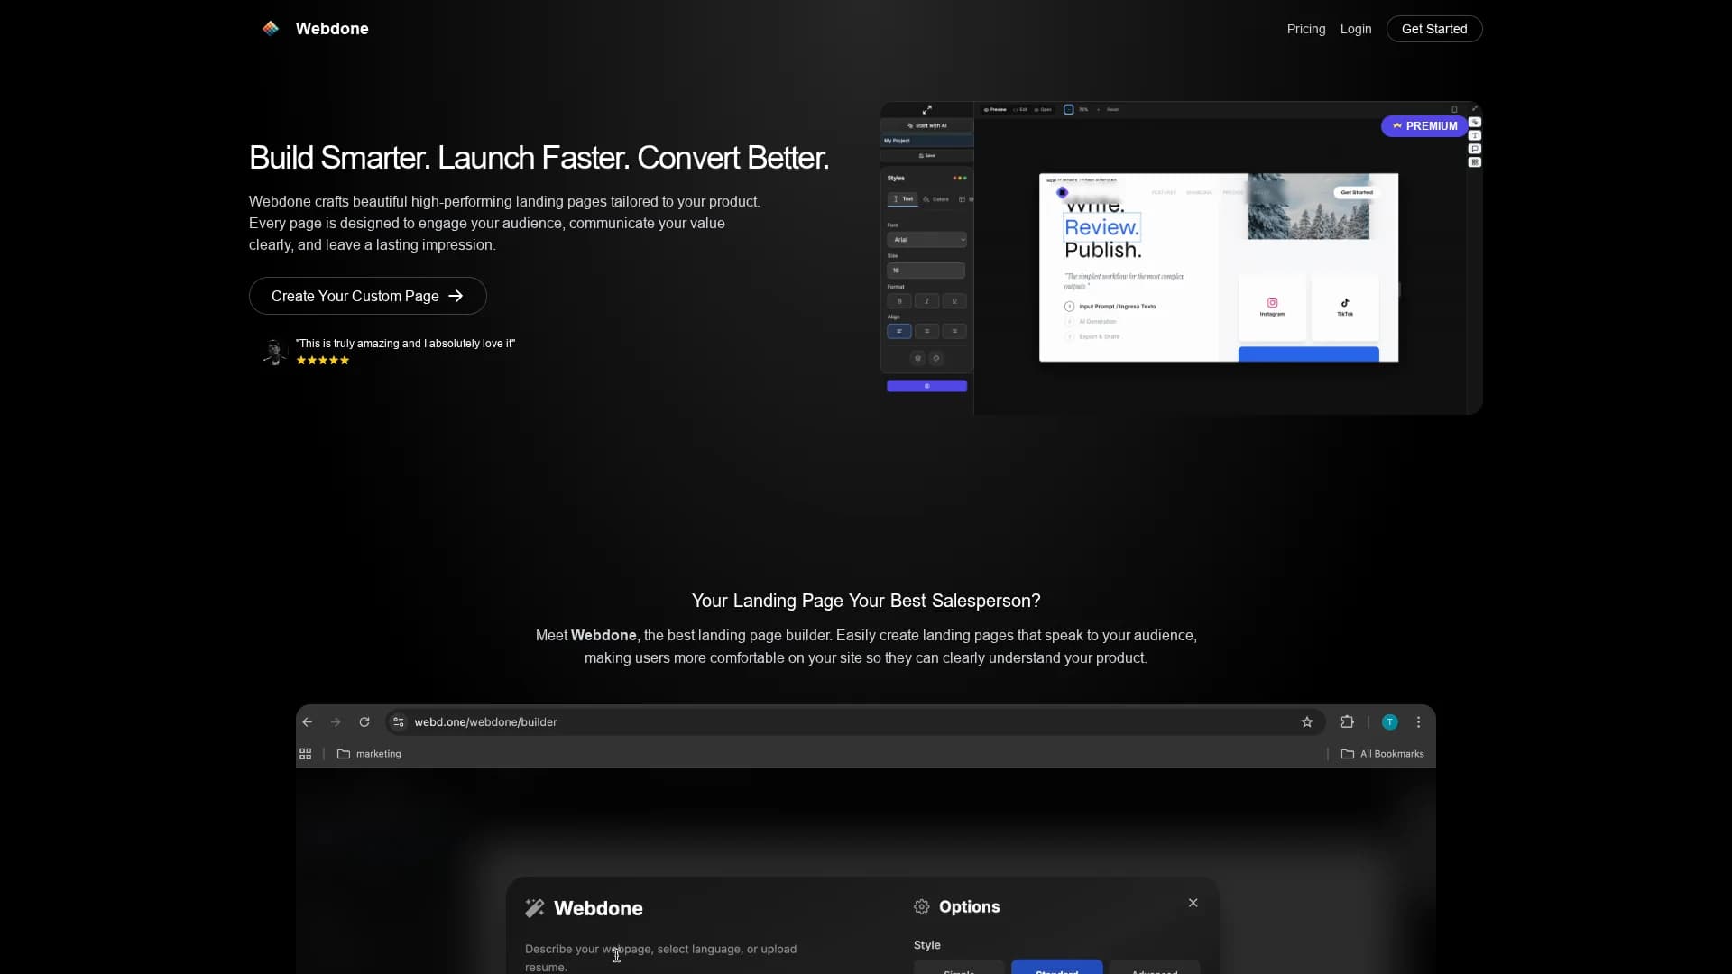
Task: Click the TikTok card in canvas preview
Action: (x=1345, y=307)
